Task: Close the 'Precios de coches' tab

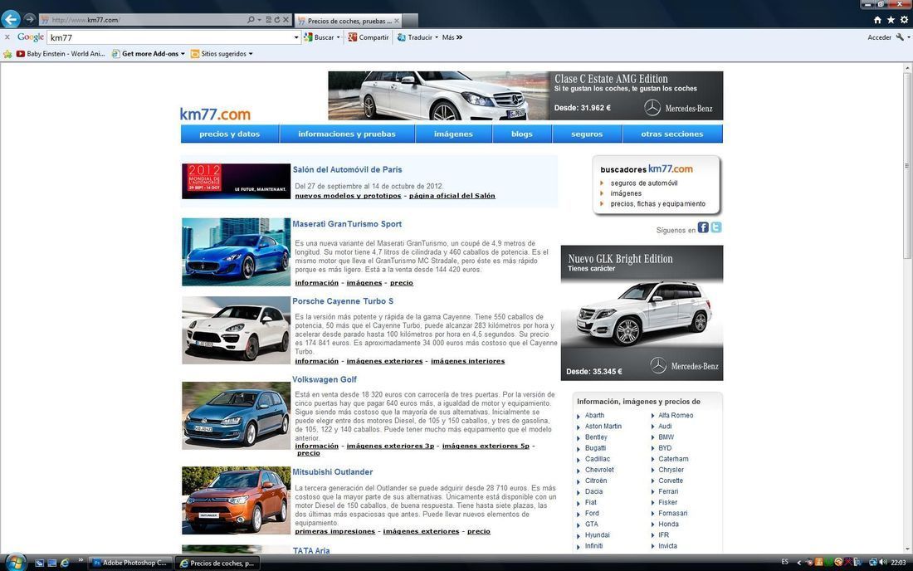Action: pos(397,21)
